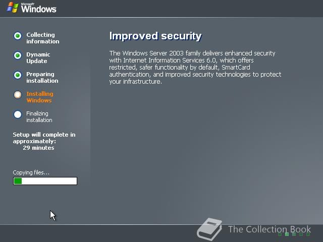Click the empty portion of progress bar
Image resolution: width=323 pixels, height=242 pixels.
point(49,181)
